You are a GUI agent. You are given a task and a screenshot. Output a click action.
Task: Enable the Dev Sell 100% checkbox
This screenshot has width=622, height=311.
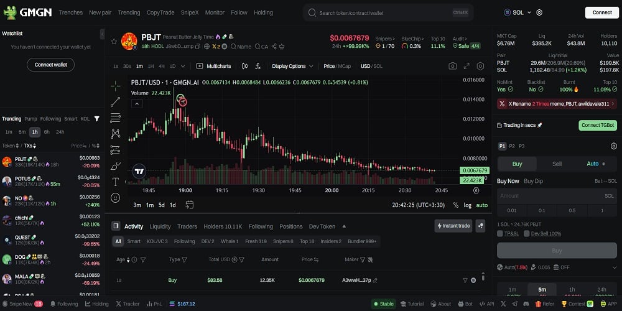click(526, 234)
